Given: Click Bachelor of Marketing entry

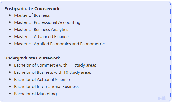Looking at the screenshot, I should (35, 94).
